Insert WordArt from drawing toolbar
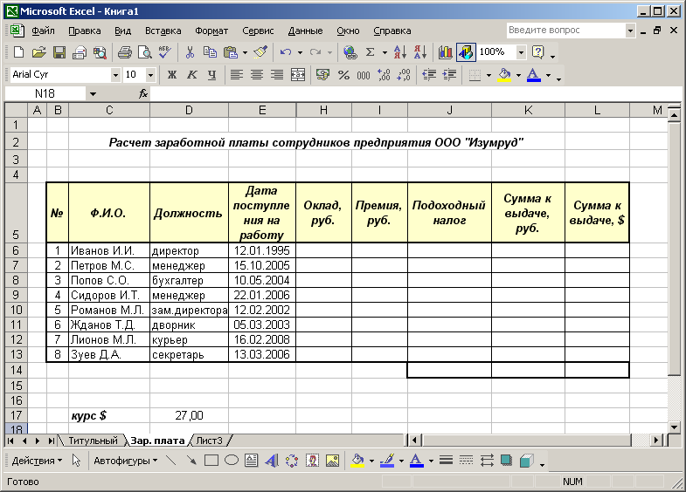The image size is (686, 492). 271,461
